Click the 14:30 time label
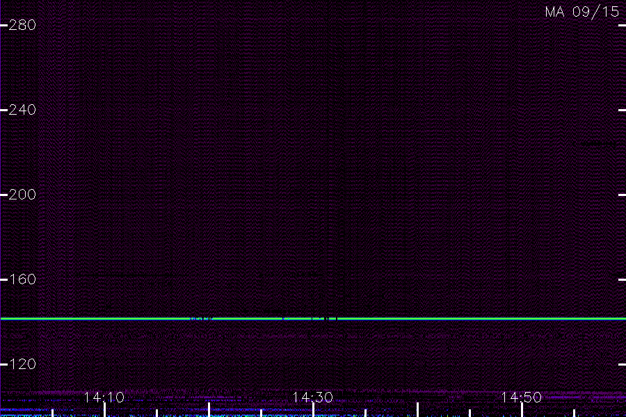The height and width of the screenshot is (417, 626). [x=312, y=398]
